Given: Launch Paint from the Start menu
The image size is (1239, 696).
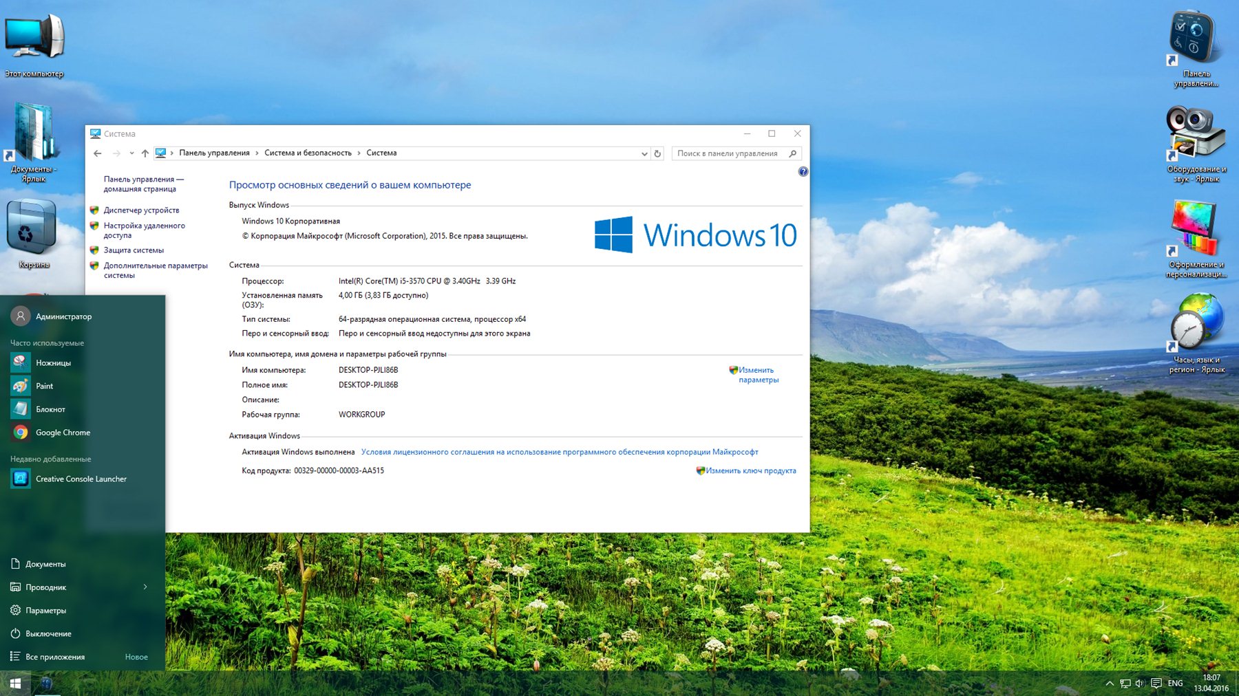Looking at the screenshot, I should (x=44, y=386).
